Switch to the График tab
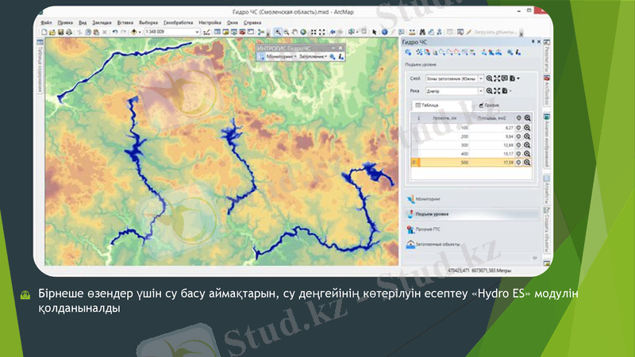 tap(489, 106)
